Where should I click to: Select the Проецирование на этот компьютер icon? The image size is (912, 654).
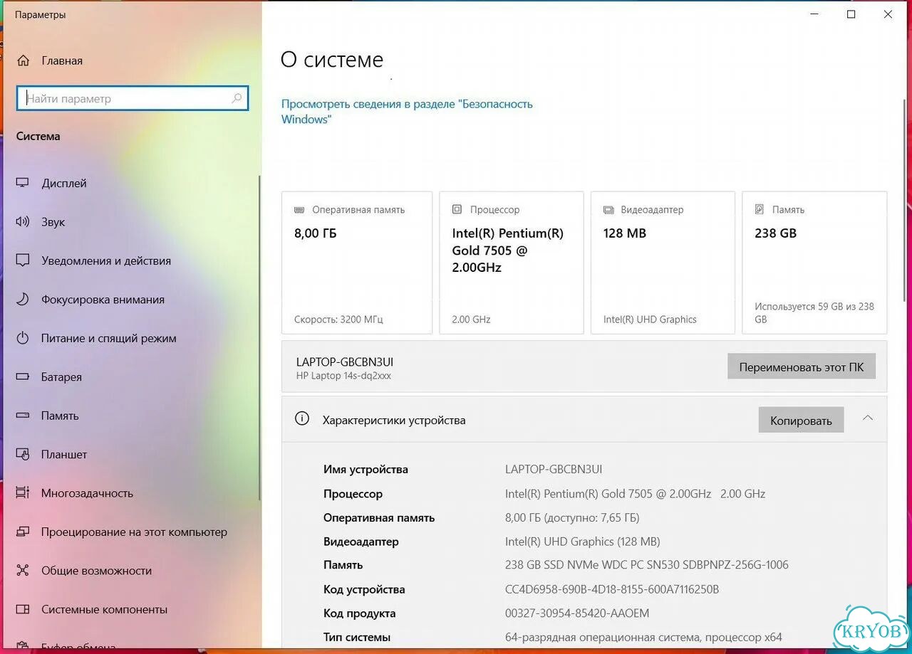[x=23, y=532]
